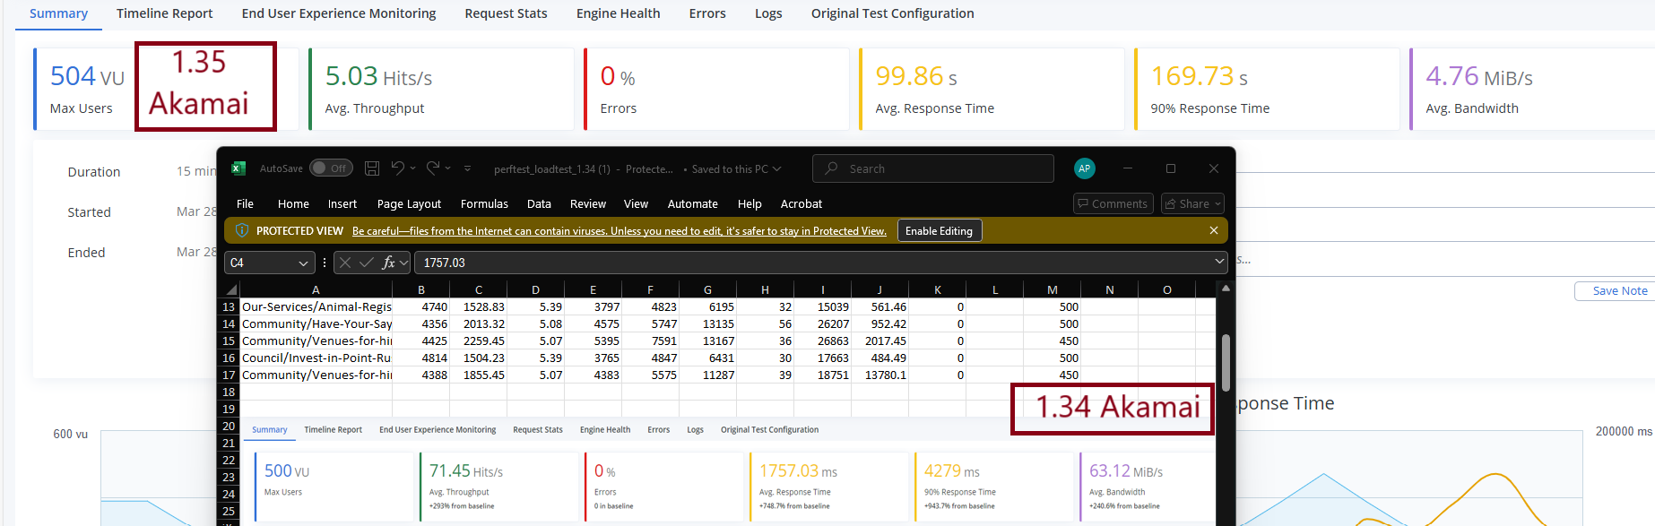Image resolution: width=1655 pixels, height=526 pixels.
Task: Select cell 'Community/Have-Your-Say'
Action: (316, 323)
